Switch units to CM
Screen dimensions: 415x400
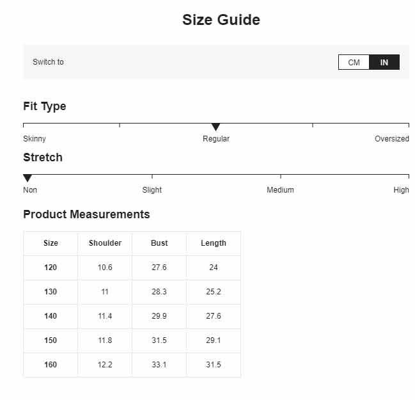pos(354,62)
